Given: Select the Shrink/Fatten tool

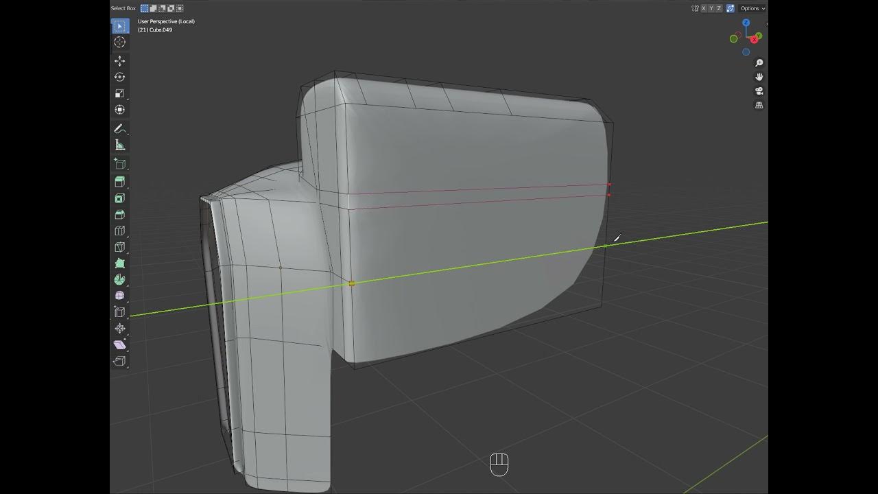Looking at the screenshot, I should pos(120,329).
